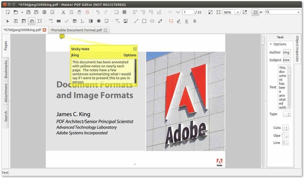Click the inspector Text field scrollbar
Image resolution: width=304 pixels, height=178 pixels.
(290, 87)
